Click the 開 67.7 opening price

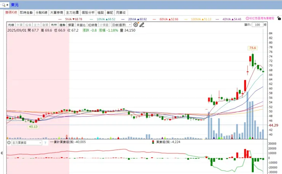click(x=33, y=30)
